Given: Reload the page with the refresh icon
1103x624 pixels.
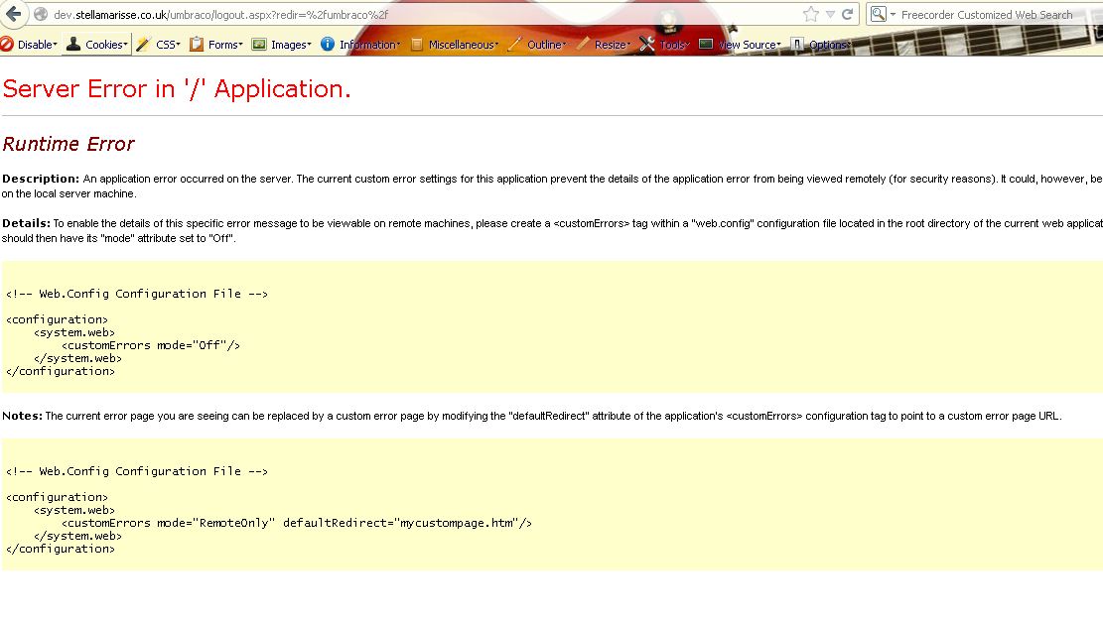Looking at the screenshot, I should 848,14.
